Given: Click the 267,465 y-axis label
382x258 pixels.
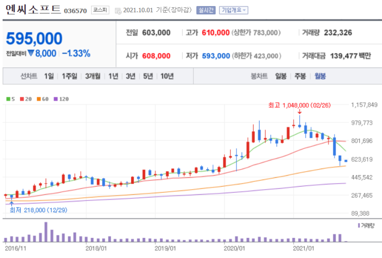Looking at the screenshot, I should click(x=362, y=195).
